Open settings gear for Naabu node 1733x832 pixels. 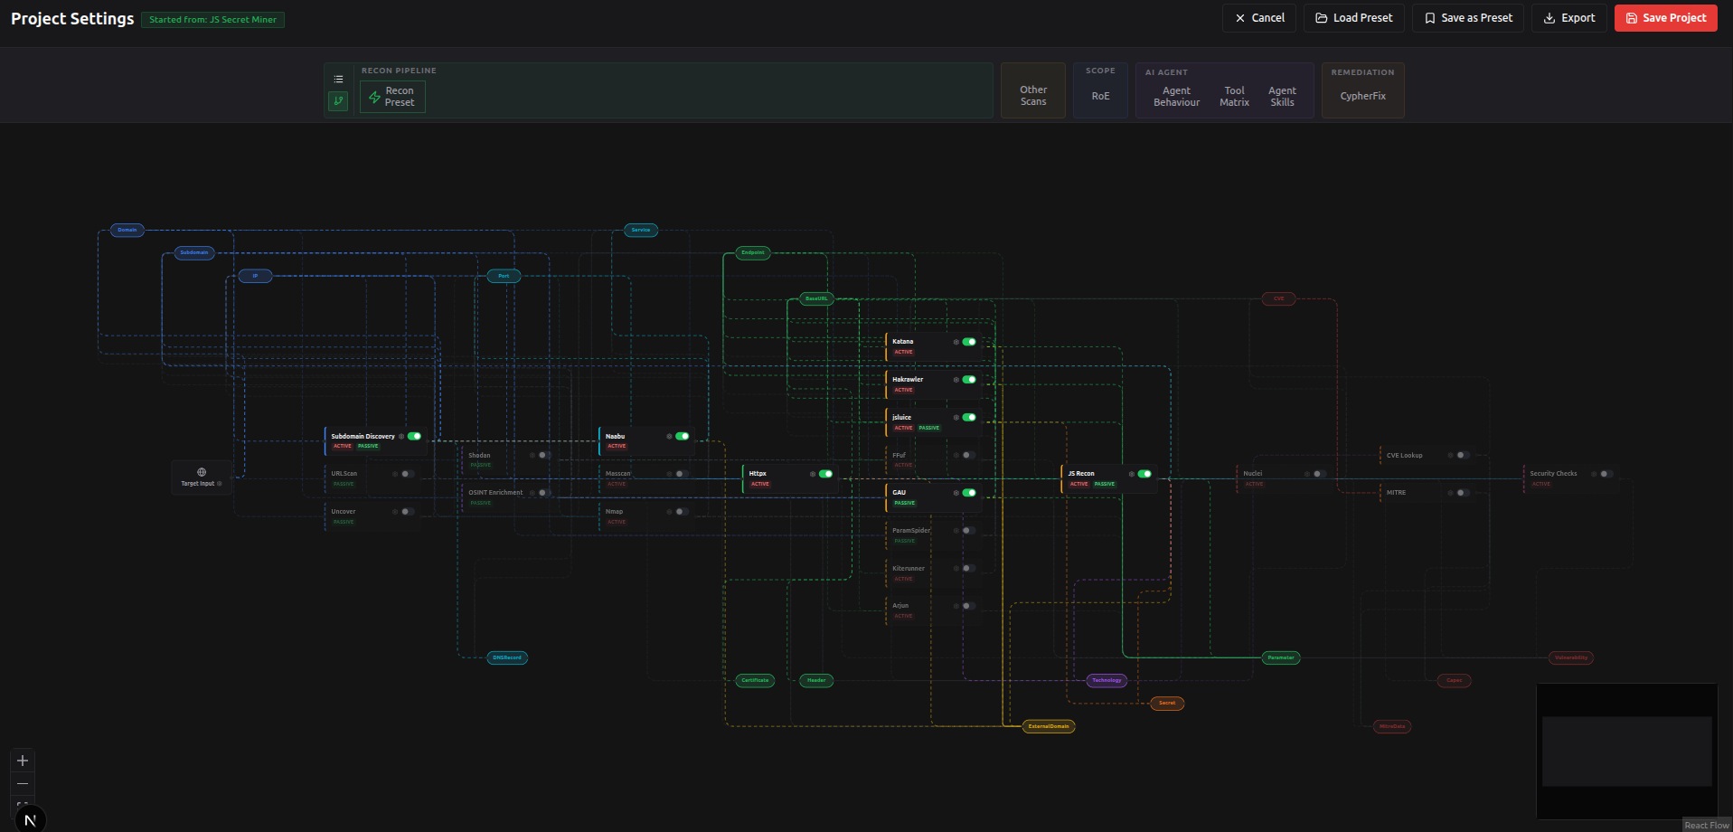pos(669,436)
